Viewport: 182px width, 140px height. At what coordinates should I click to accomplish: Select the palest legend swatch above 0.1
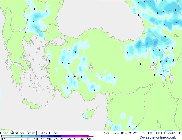coord(5,136)
